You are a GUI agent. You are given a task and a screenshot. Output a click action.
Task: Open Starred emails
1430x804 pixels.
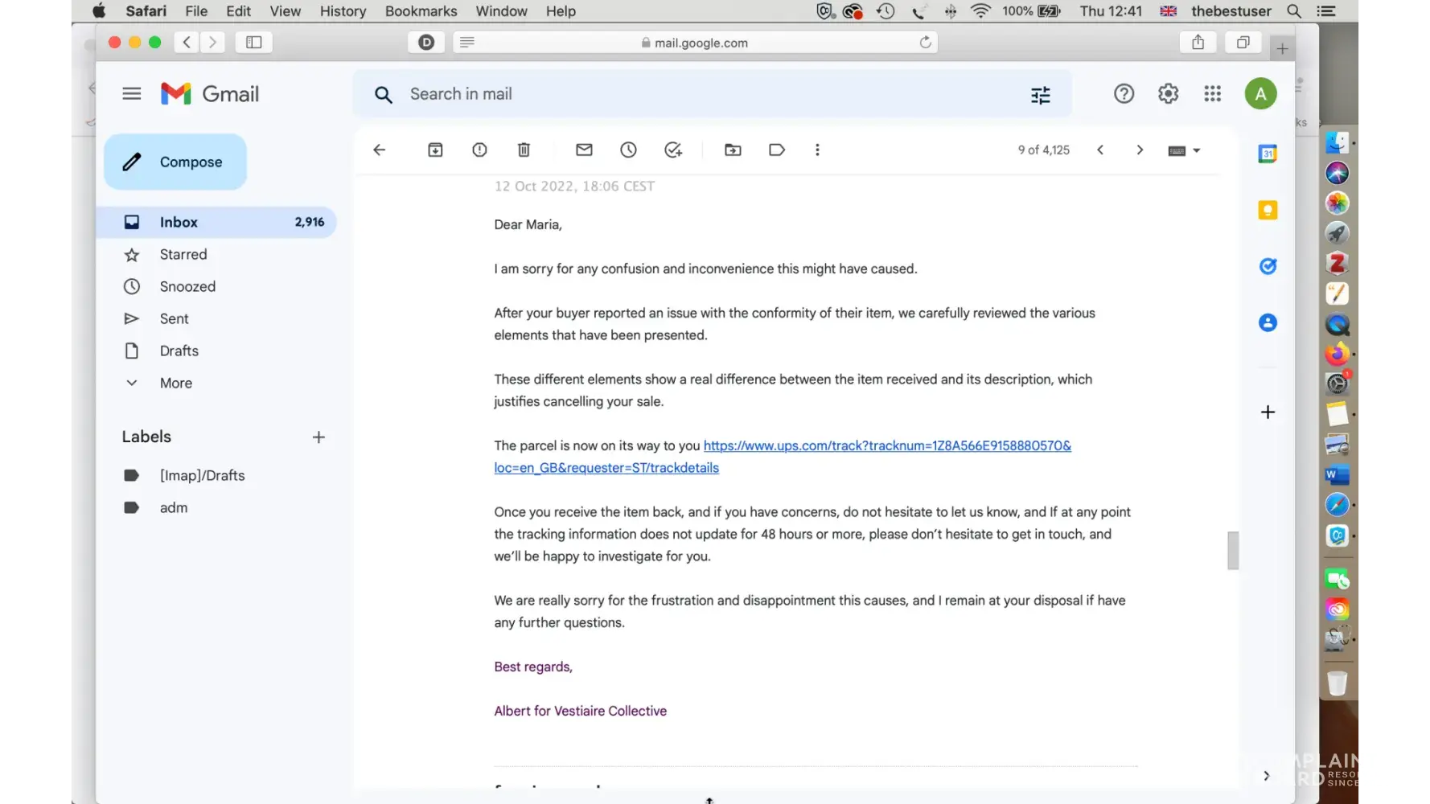click(183, 254)
